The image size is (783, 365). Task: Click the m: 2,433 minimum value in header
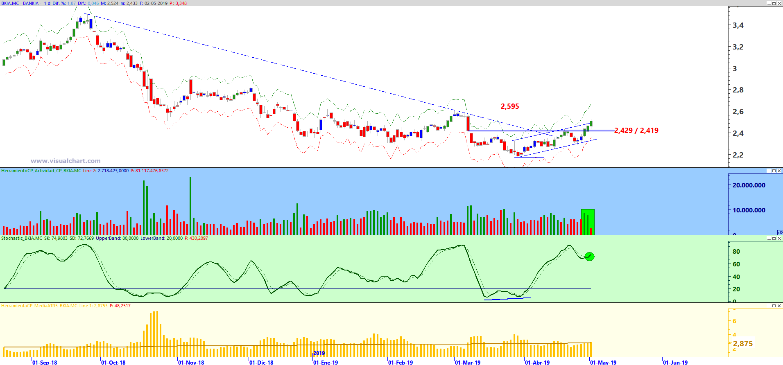click(129, 3)
